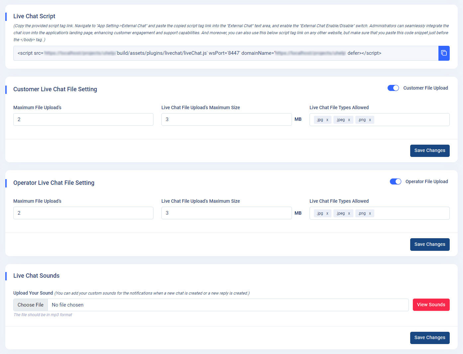Image resolution: width=463 pixels, height=354 pixels.
Task: Open the View Sounds list
Action: [x=431, y=305]
